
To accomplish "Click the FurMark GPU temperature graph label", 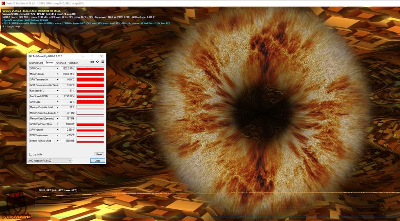I will [x=58, y=190].
